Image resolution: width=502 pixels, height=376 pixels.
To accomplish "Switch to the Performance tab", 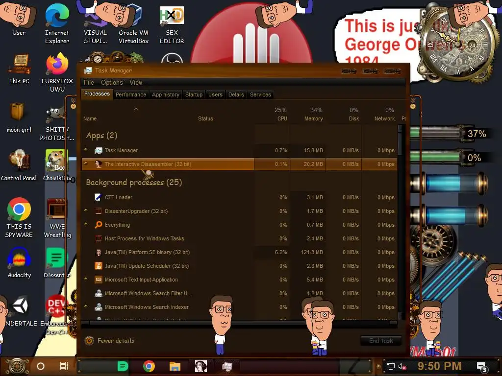I will click(130, 94).
